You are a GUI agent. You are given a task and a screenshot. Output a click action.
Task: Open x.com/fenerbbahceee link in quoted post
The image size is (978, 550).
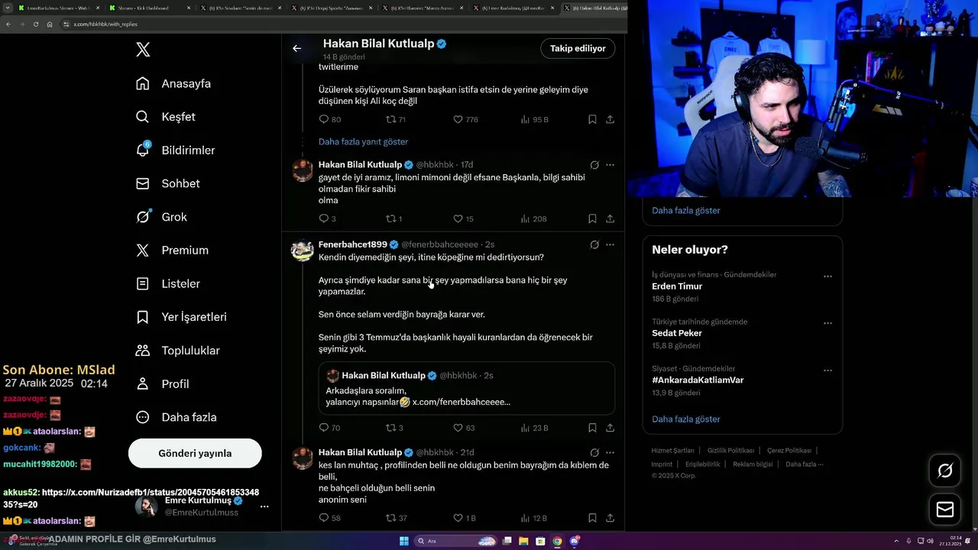point(461,402)
